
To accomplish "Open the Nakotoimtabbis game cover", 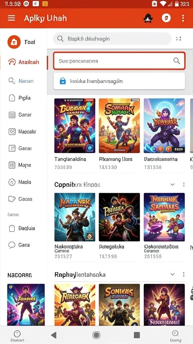I will [x=164, y=217].
